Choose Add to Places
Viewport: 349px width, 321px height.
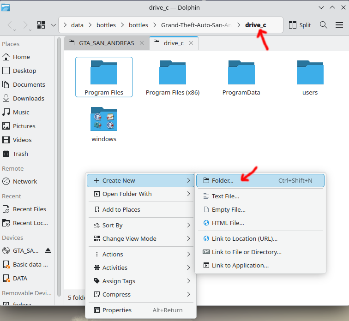pyautogui.click(x=141, y=209)
